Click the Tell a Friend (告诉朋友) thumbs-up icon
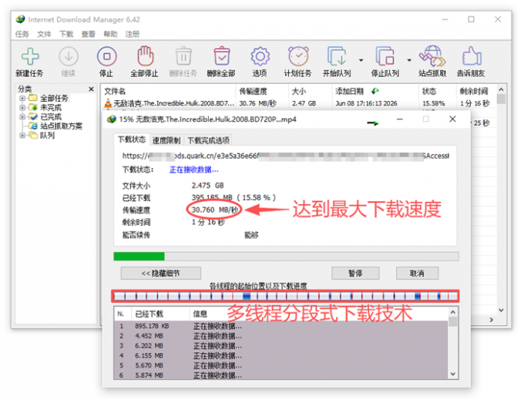This screenshot has height=403, width=524. point(471,56)
